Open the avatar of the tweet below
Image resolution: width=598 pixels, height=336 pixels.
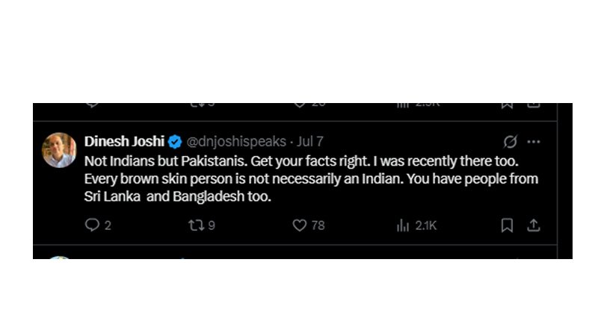59,257
